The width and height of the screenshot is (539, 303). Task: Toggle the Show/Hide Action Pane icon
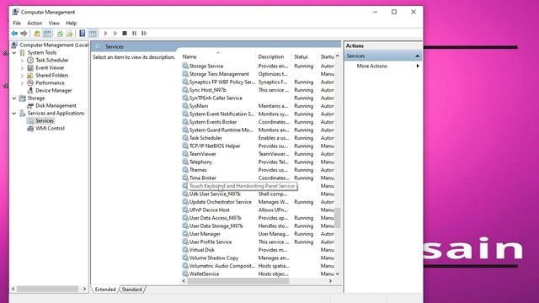click(x=93, y=34)
